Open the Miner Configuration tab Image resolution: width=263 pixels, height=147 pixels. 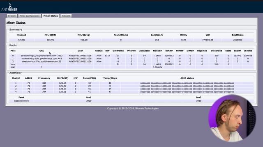point(30,16)
